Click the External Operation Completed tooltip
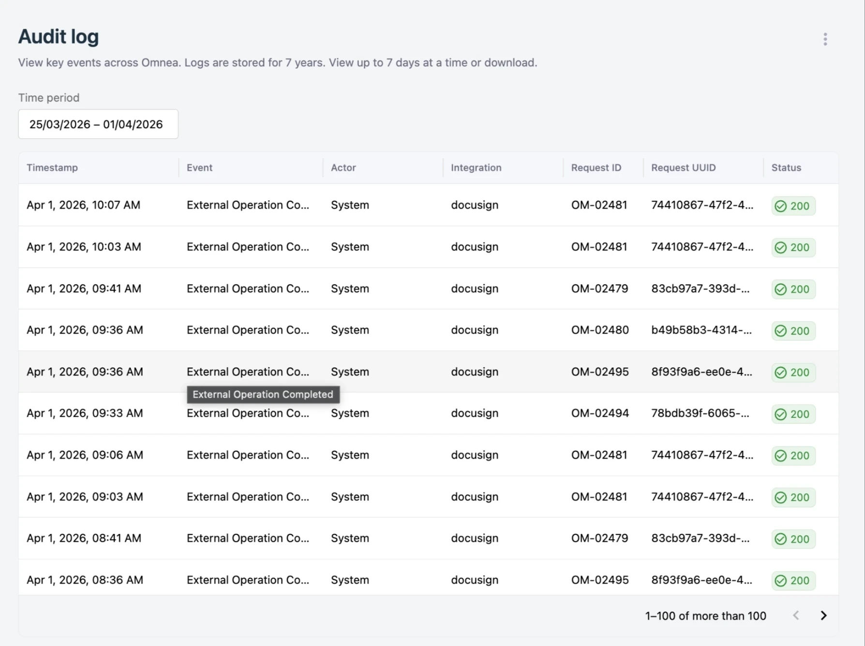 point(263,395)
